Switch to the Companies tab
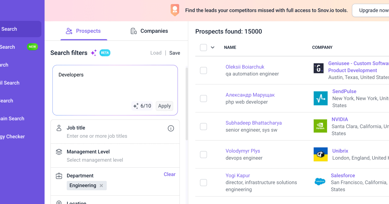 point(149,31)
